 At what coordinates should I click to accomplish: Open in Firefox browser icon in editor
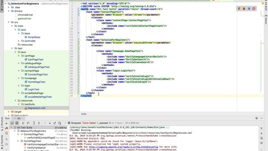[244, 8]
